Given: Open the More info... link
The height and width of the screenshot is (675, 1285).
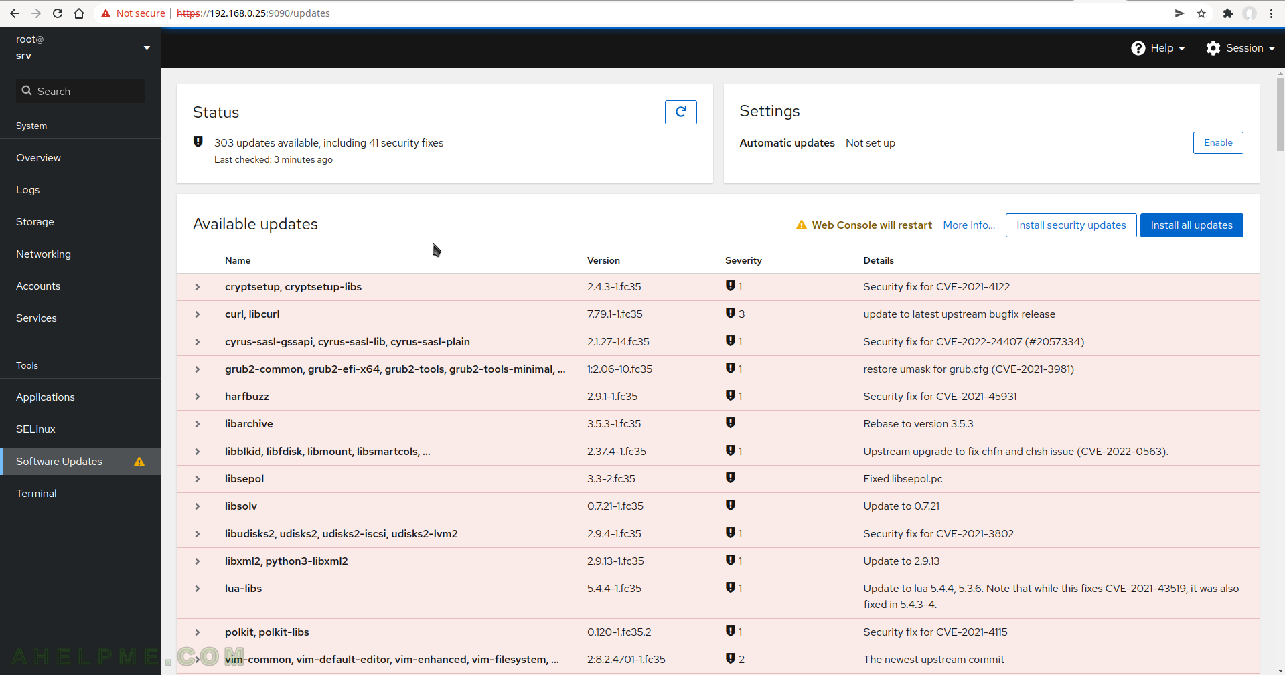Looking at the screenshot, I should coord(969,225).
